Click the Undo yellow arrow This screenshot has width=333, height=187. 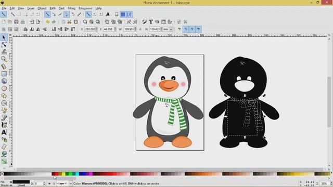[x=47, y=22]
